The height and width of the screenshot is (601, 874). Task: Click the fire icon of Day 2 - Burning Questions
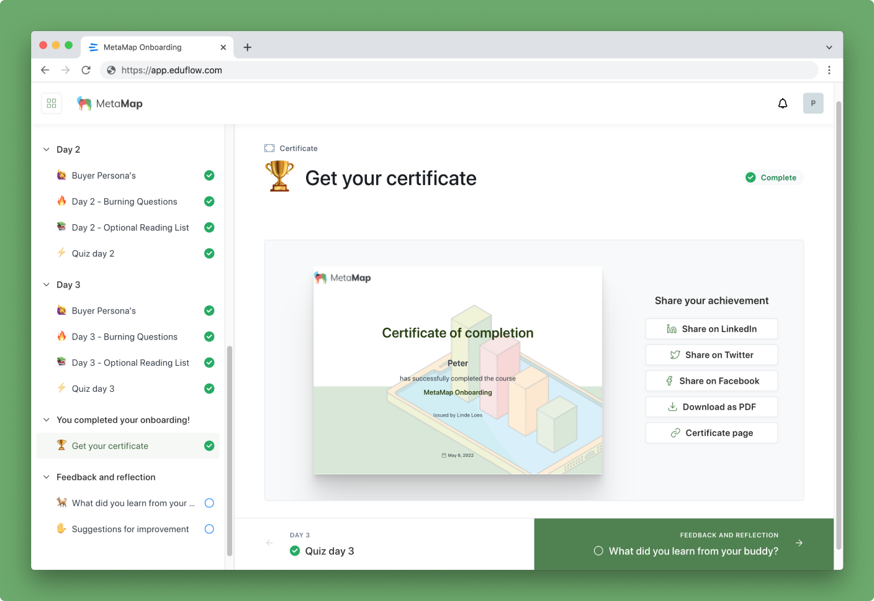click(61, 201)
